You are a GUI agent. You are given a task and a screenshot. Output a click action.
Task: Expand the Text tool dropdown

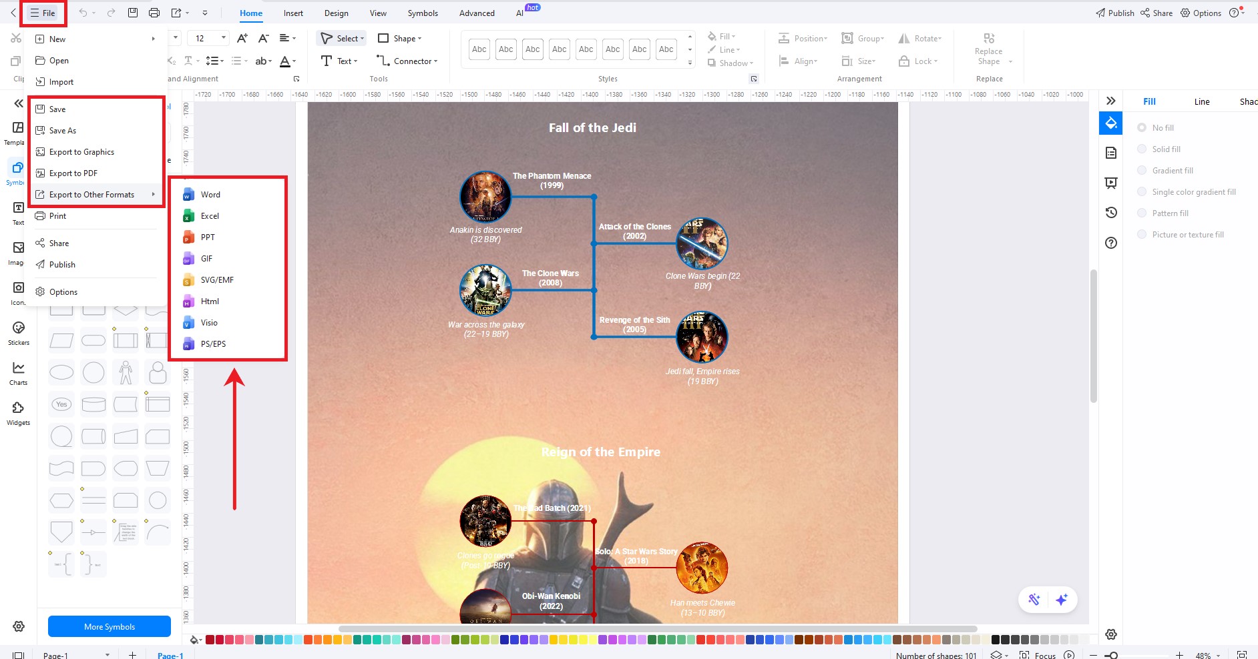pyautogui.click(x=355, y=61)
